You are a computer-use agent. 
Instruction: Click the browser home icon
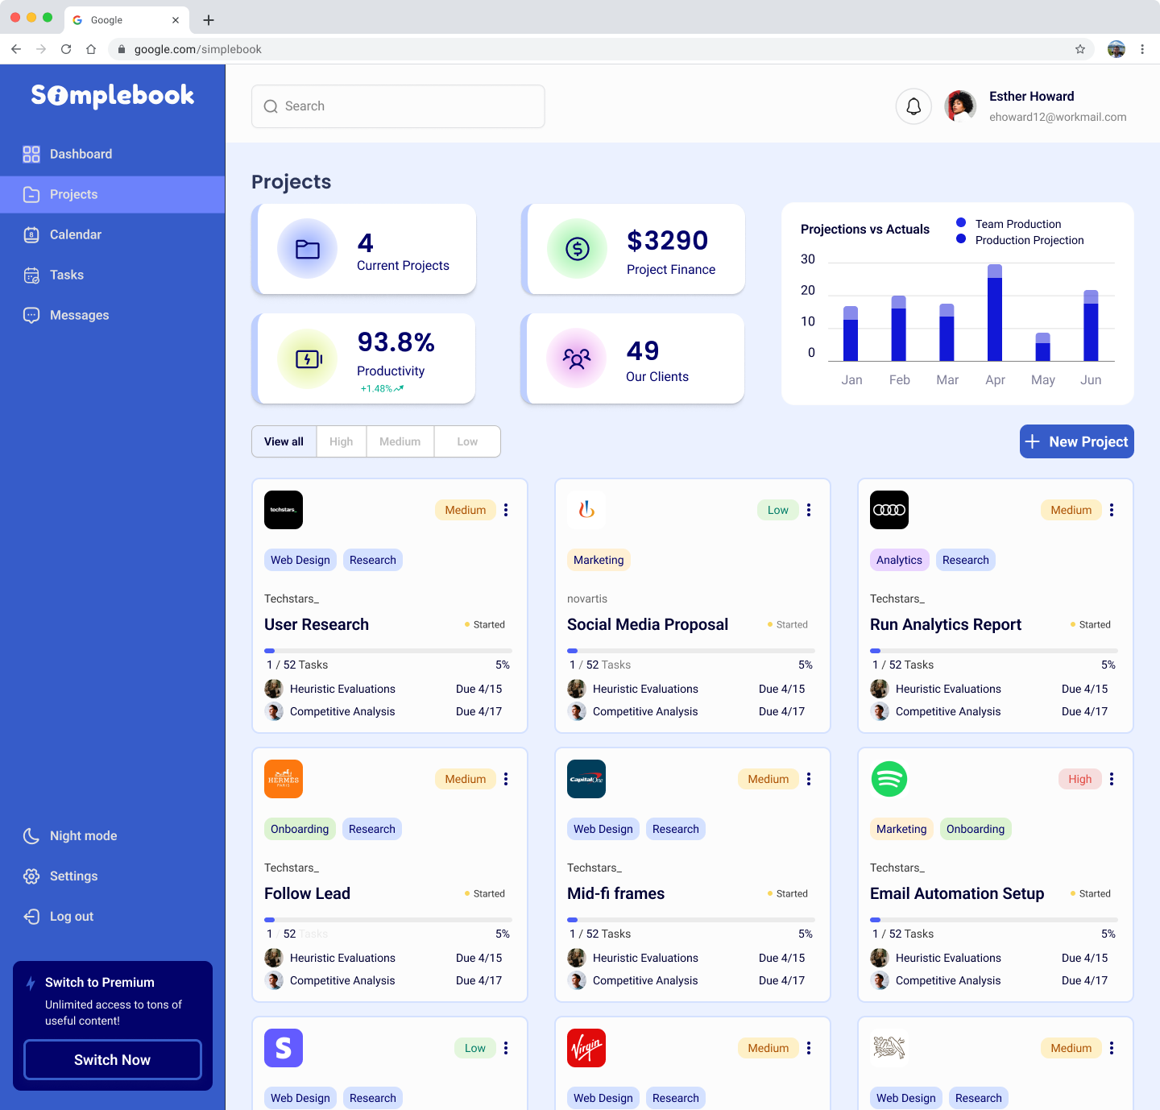pyautogui.click(x=91, y=49)
